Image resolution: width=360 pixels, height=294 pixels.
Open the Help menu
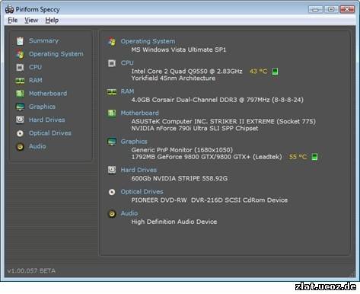[52, 21]
